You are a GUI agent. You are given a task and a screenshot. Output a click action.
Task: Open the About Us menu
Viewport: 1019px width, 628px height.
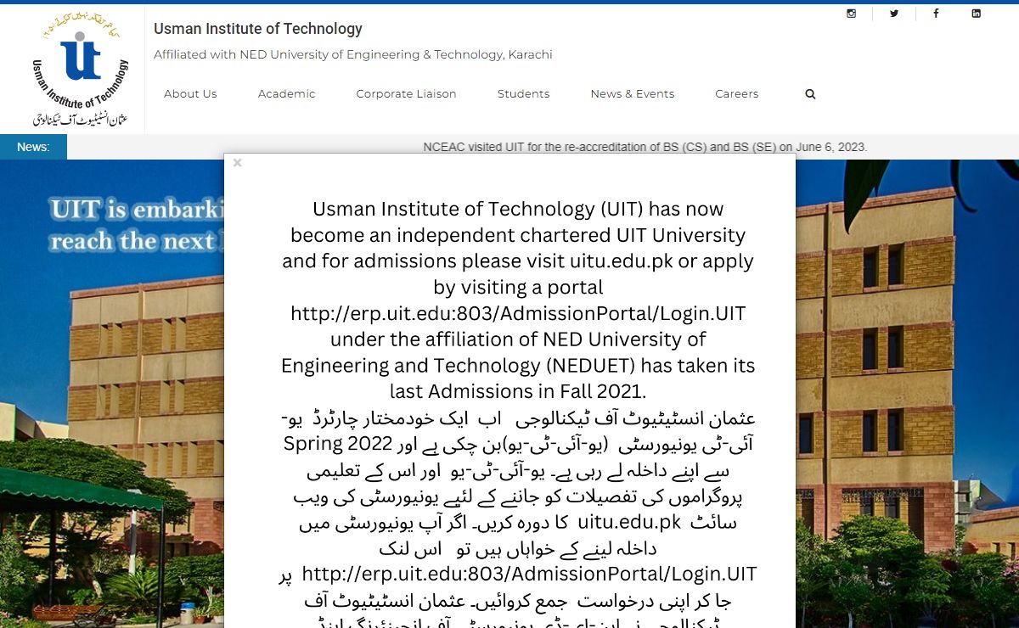click(x=190, y=94)
